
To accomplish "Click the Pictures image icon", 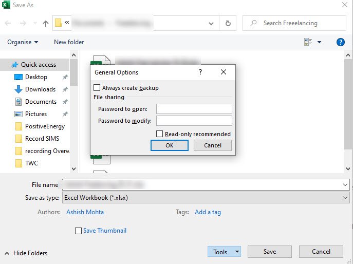I will (x=18, y=114).
